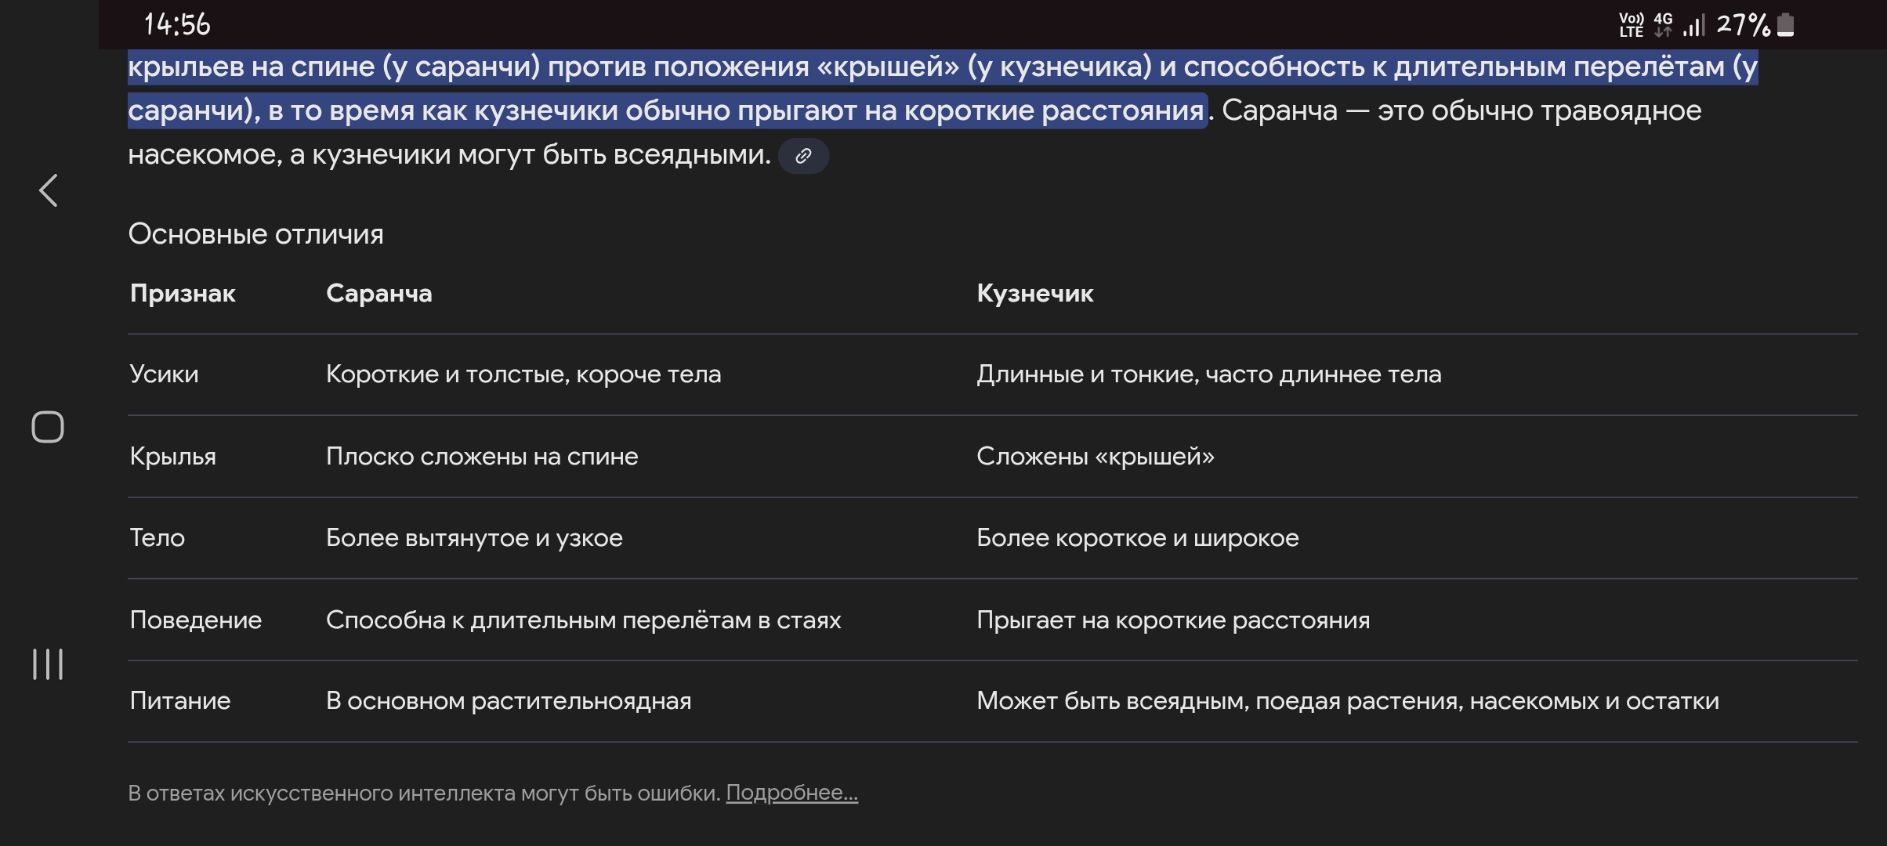
Task: Tap the cell Плоско сложены на спине
Action: (482, 457)
